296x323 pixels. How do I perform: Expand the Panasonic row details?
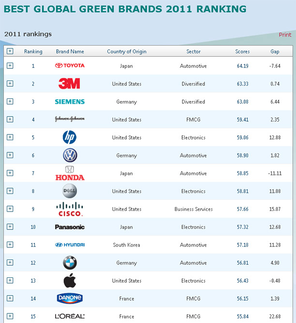tap(10, 227)
